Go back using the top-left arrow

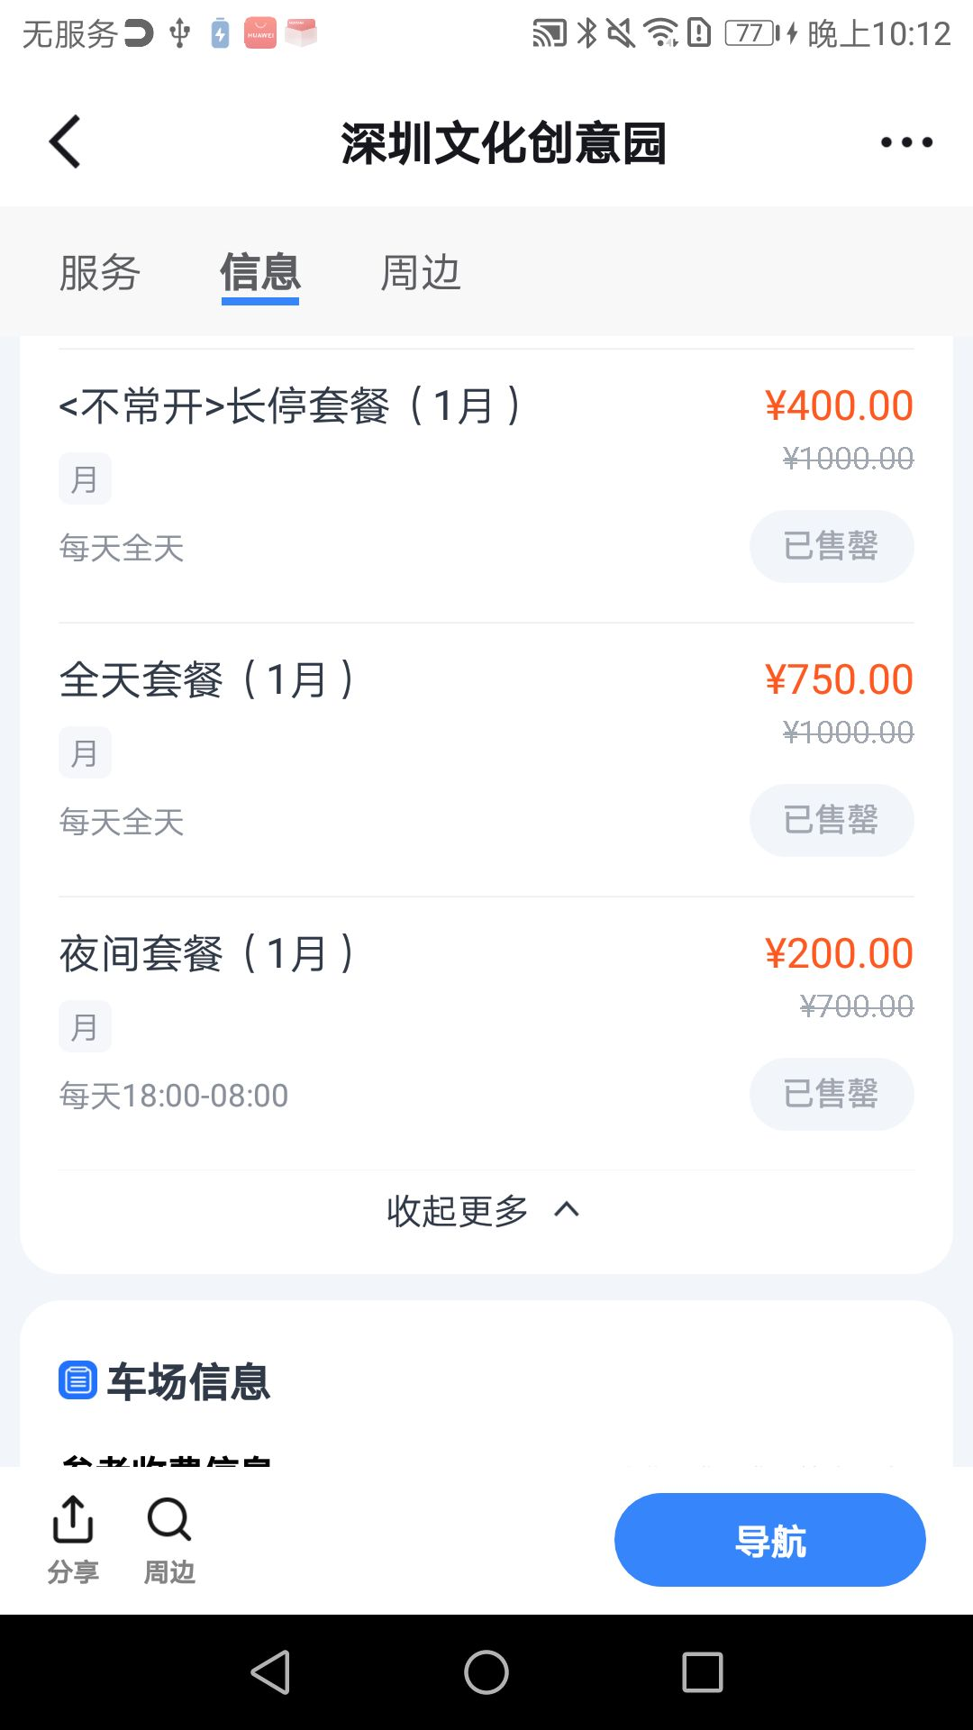[x=65, y=141]
